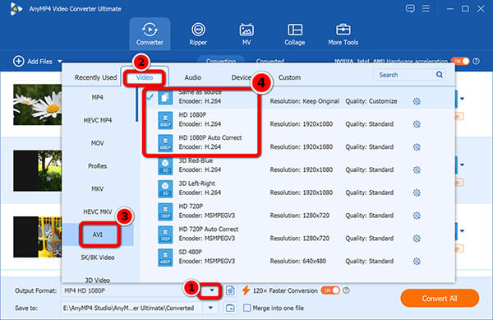
Task: Select the daisy flowers video thumbnail
Action: pyautogui.click(x=37, y=104)
